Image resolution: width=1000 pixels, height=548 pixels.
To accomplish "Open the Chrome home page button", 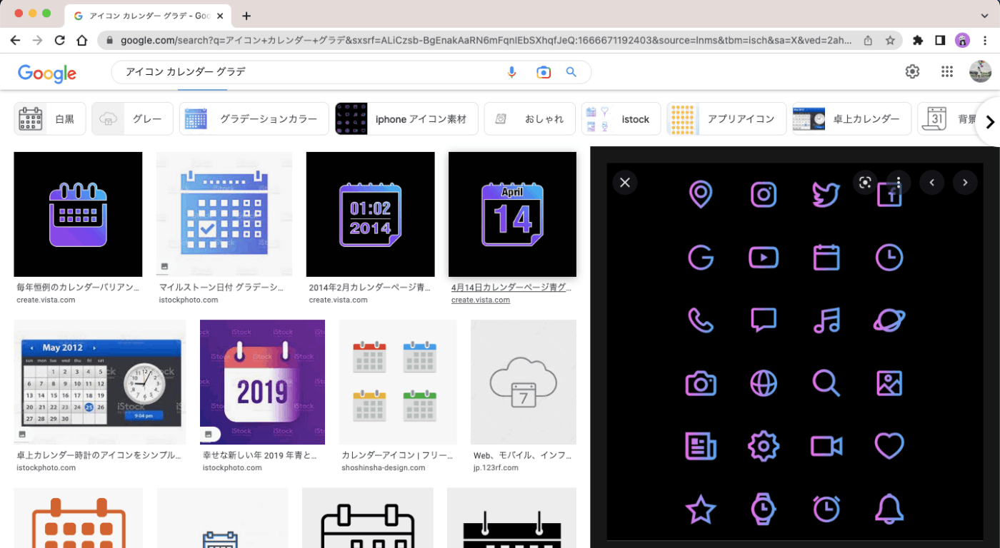I will (82, 41).
